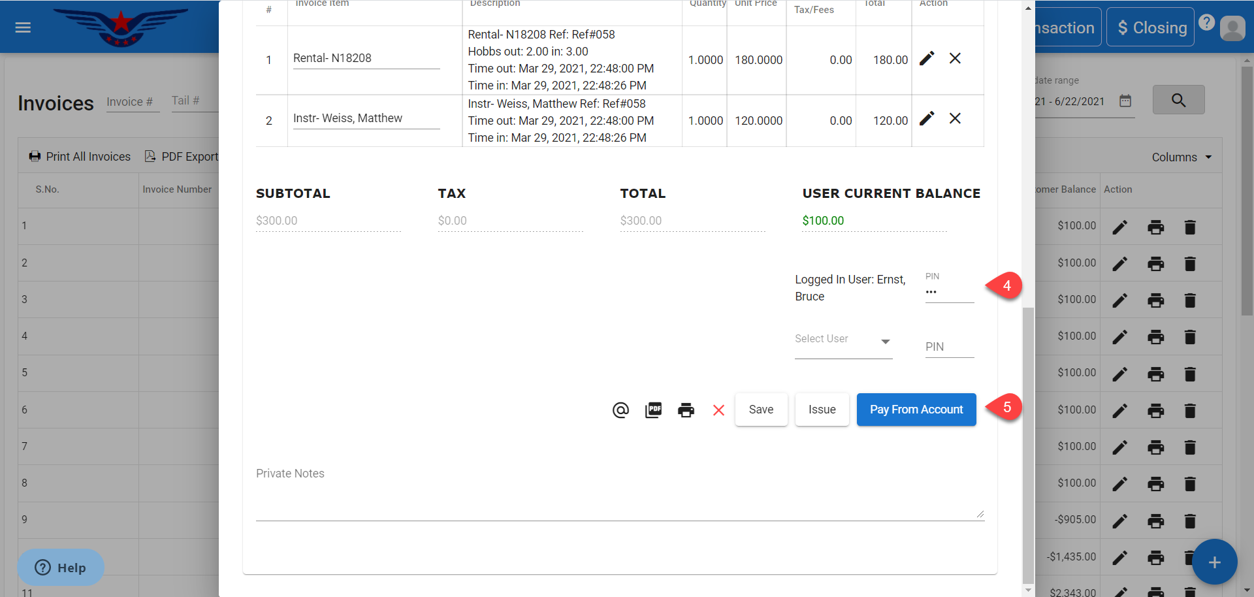Click the Closing menu button
This screenshot has height=597, width=1254.
pos(1150,27)
